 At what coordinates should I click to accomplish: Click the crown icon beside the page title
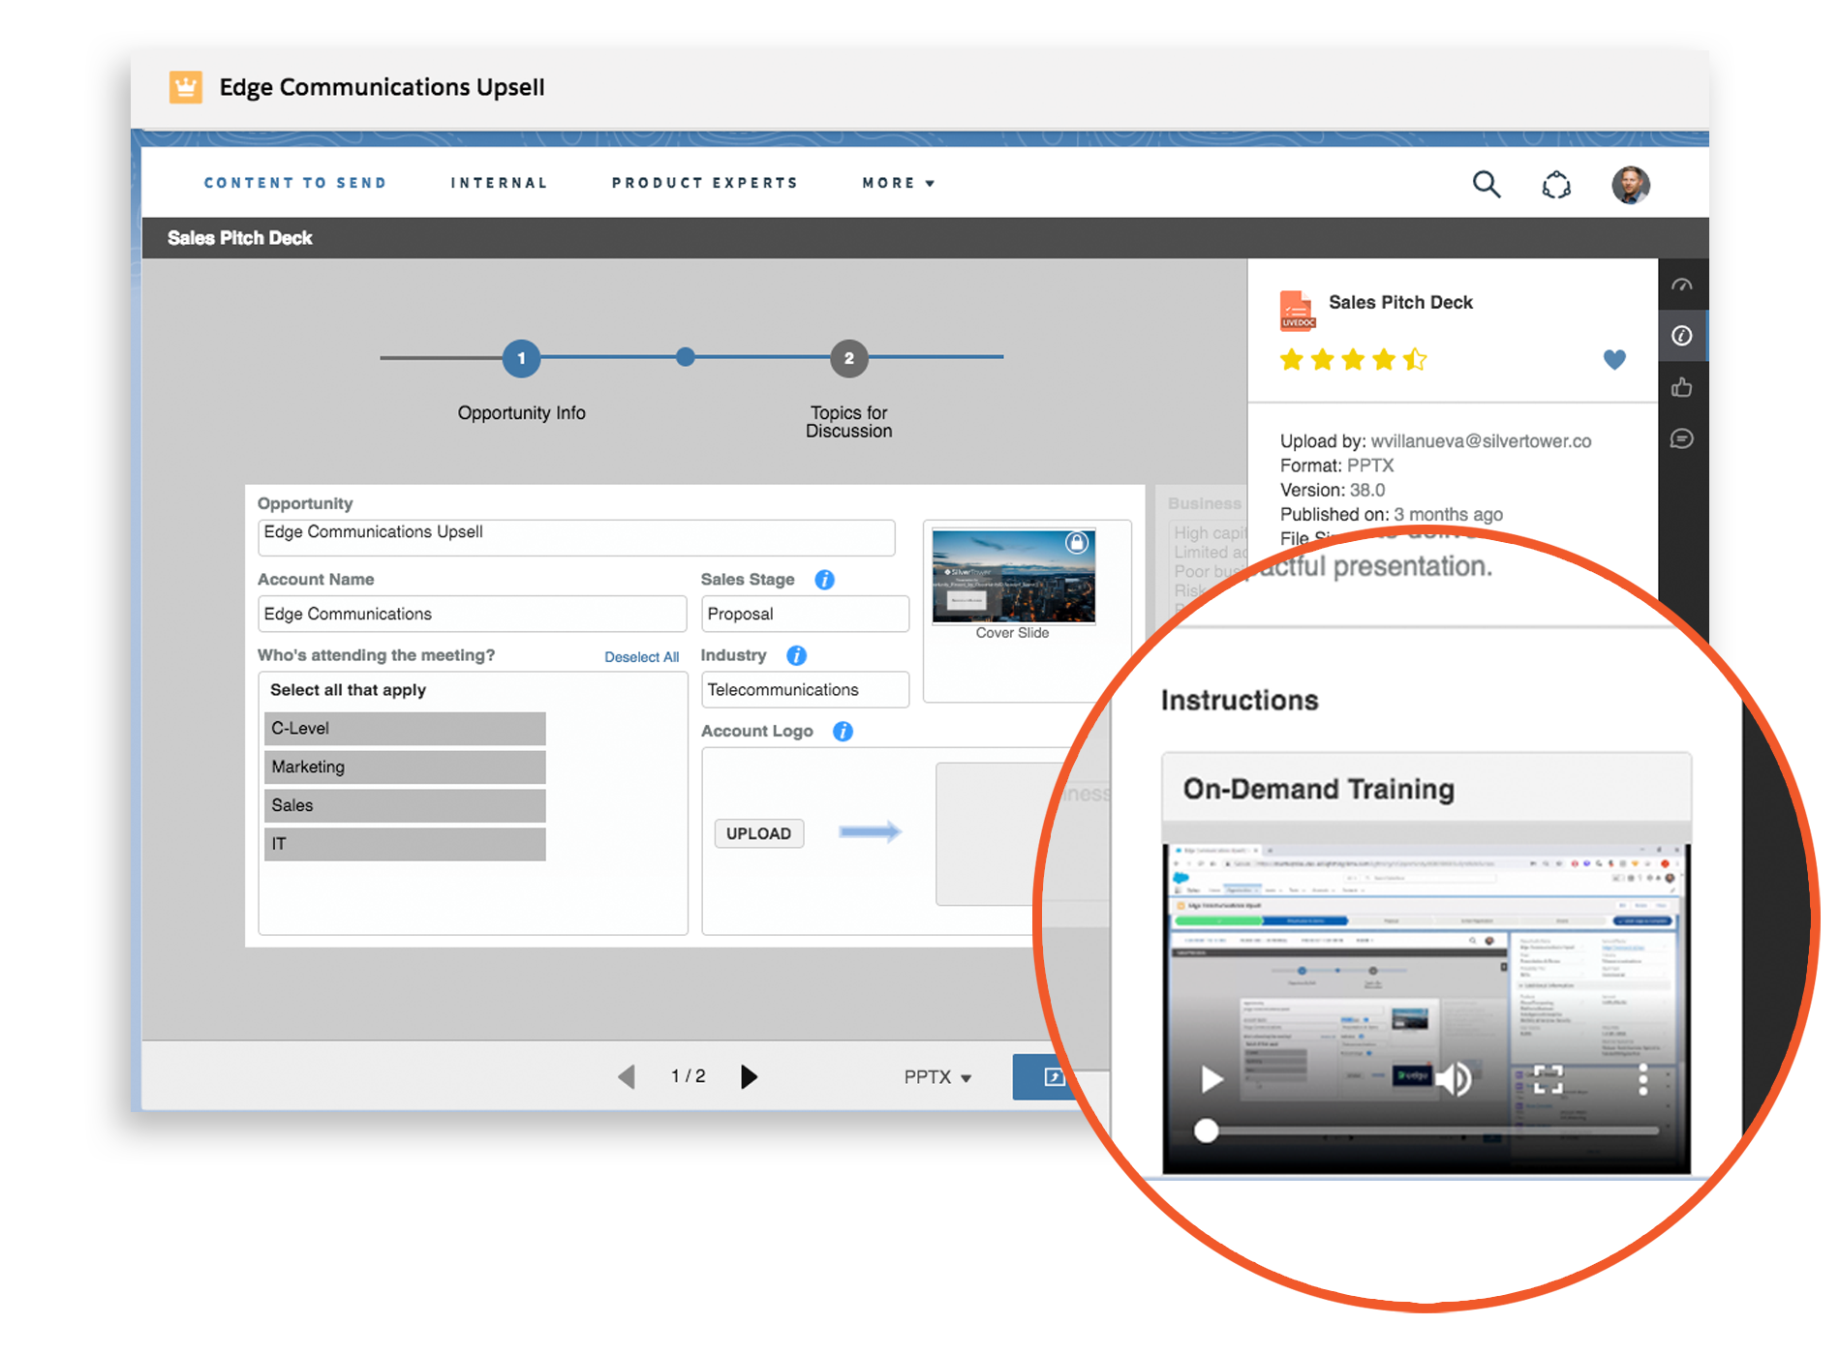186,87
